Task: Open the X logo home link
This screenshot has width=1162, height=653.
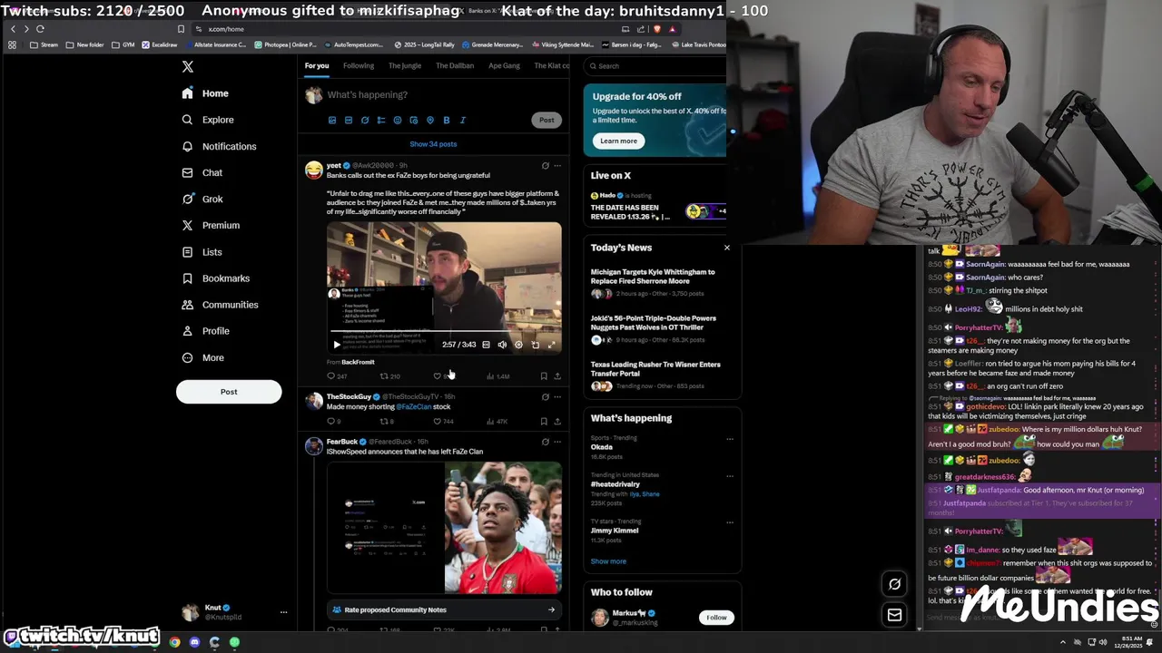Action: click(x=187, y=67)
